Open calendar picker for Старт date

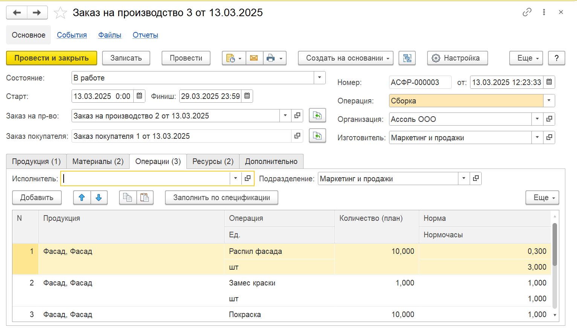[139, 96]
